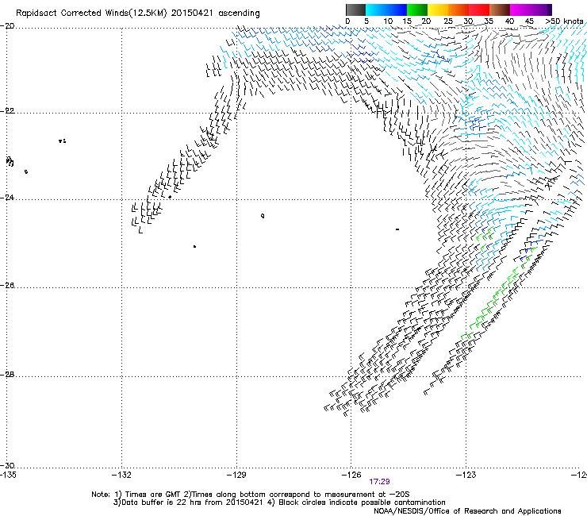Click the yellow 20-25 knots color swatch
This screenshot has width=587, height=516.
click(x=438, y=10)
